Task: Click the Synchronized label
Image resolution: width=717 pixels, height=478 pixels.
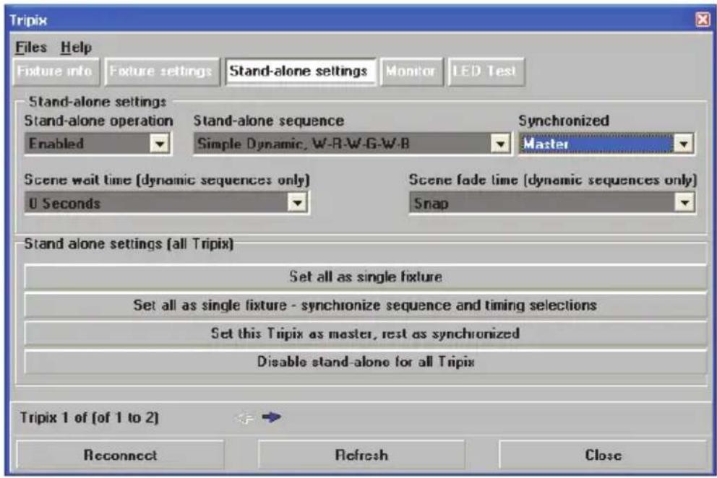Action: pos(564,121)
